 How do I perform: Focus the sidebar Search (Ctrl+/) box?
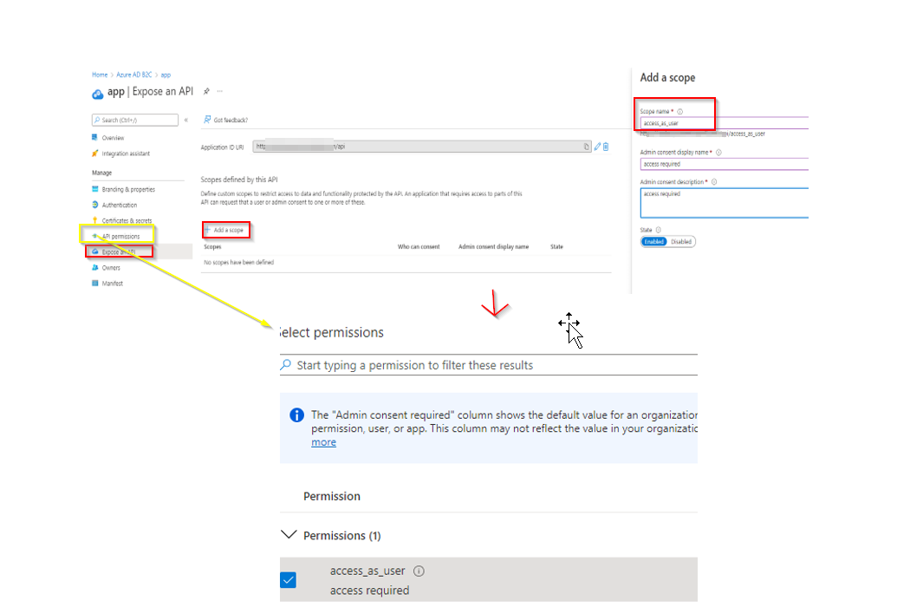coord(134,121)
